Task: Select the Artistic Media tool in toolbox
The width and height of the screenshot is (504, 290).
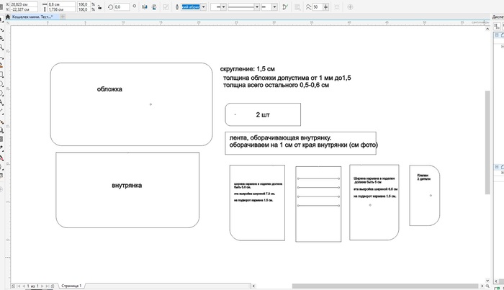Action: click(x=1, y=65)
